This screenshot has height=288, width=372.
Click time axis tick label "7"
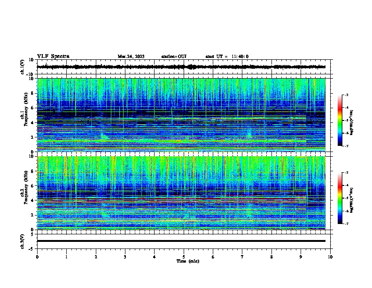pyautogui.click(x=242, y=257)
